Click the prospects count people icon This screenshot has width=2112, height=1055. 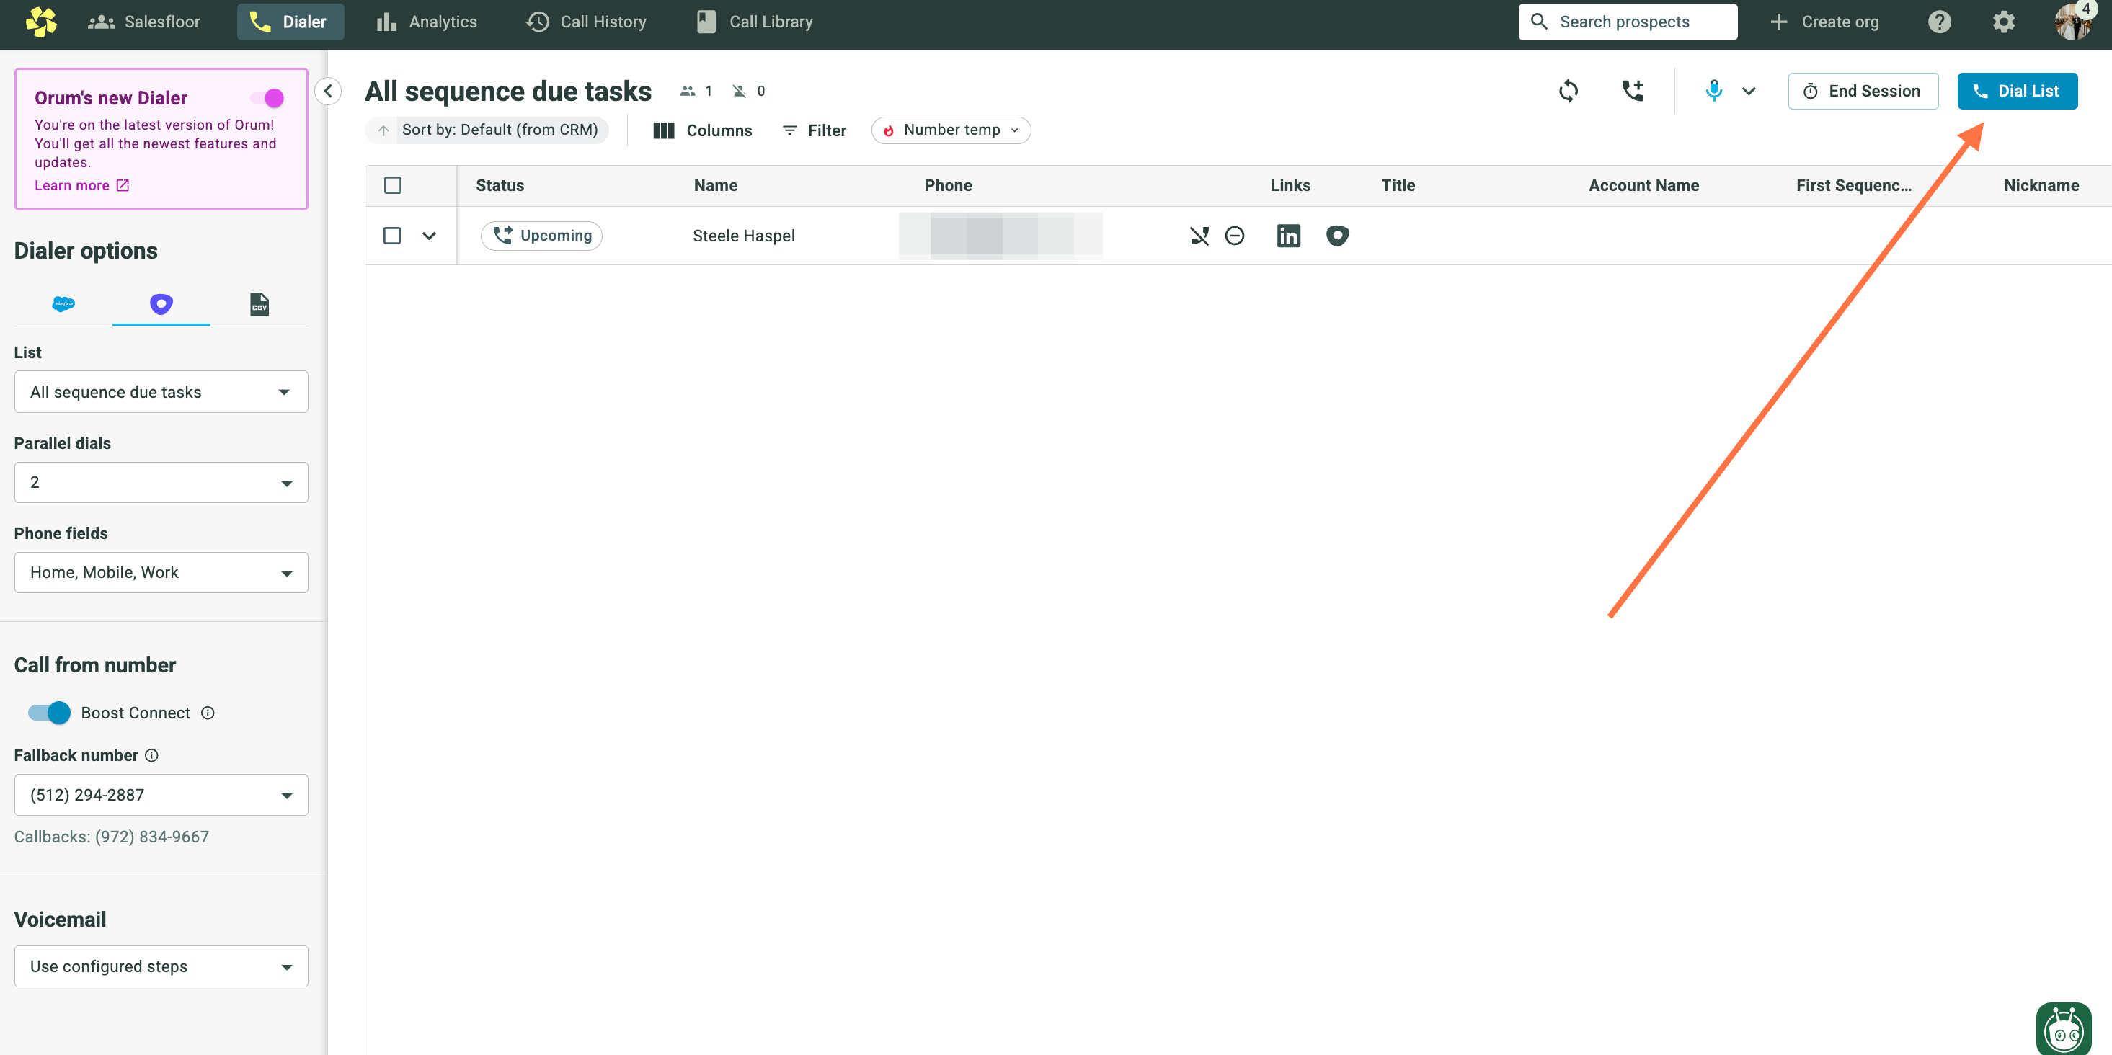click(687, 91)
